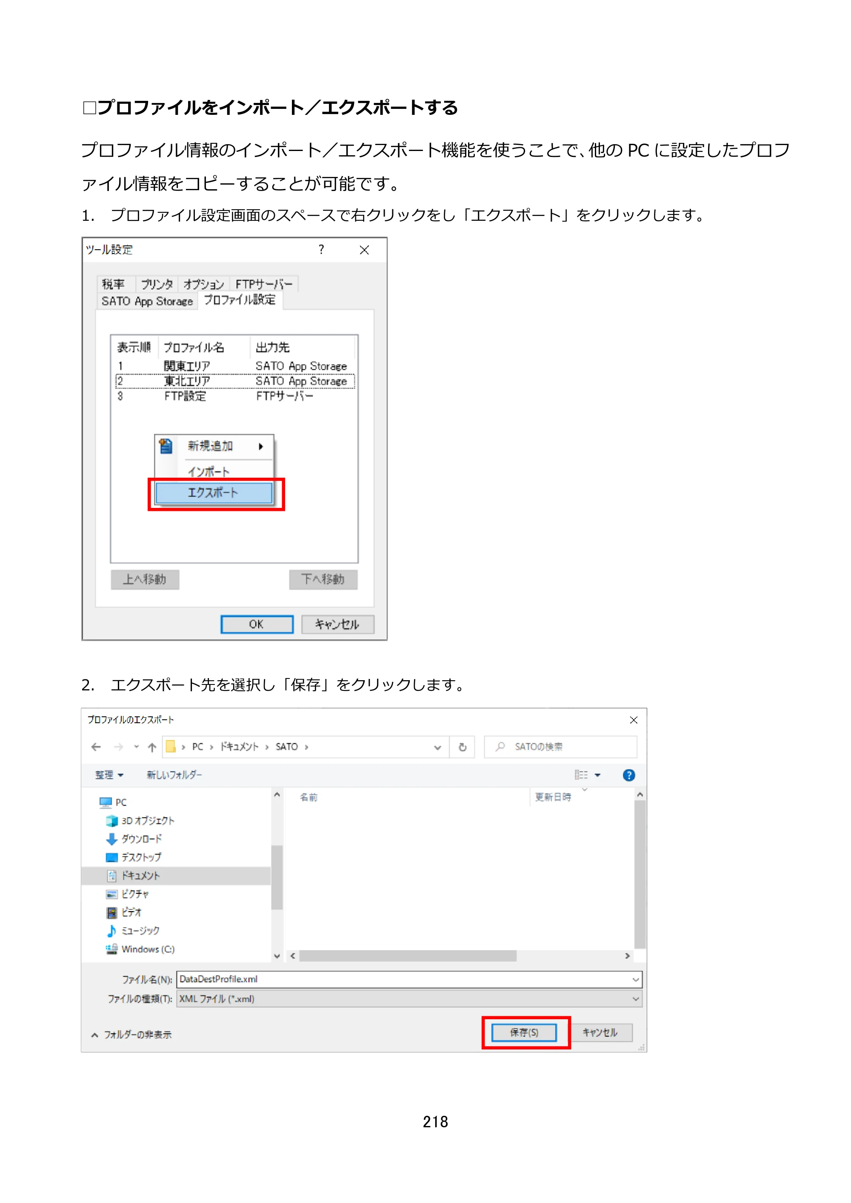Click the view layout icon
The height and width of the screenshot is (1203, 851).
(x=581, y=775)
